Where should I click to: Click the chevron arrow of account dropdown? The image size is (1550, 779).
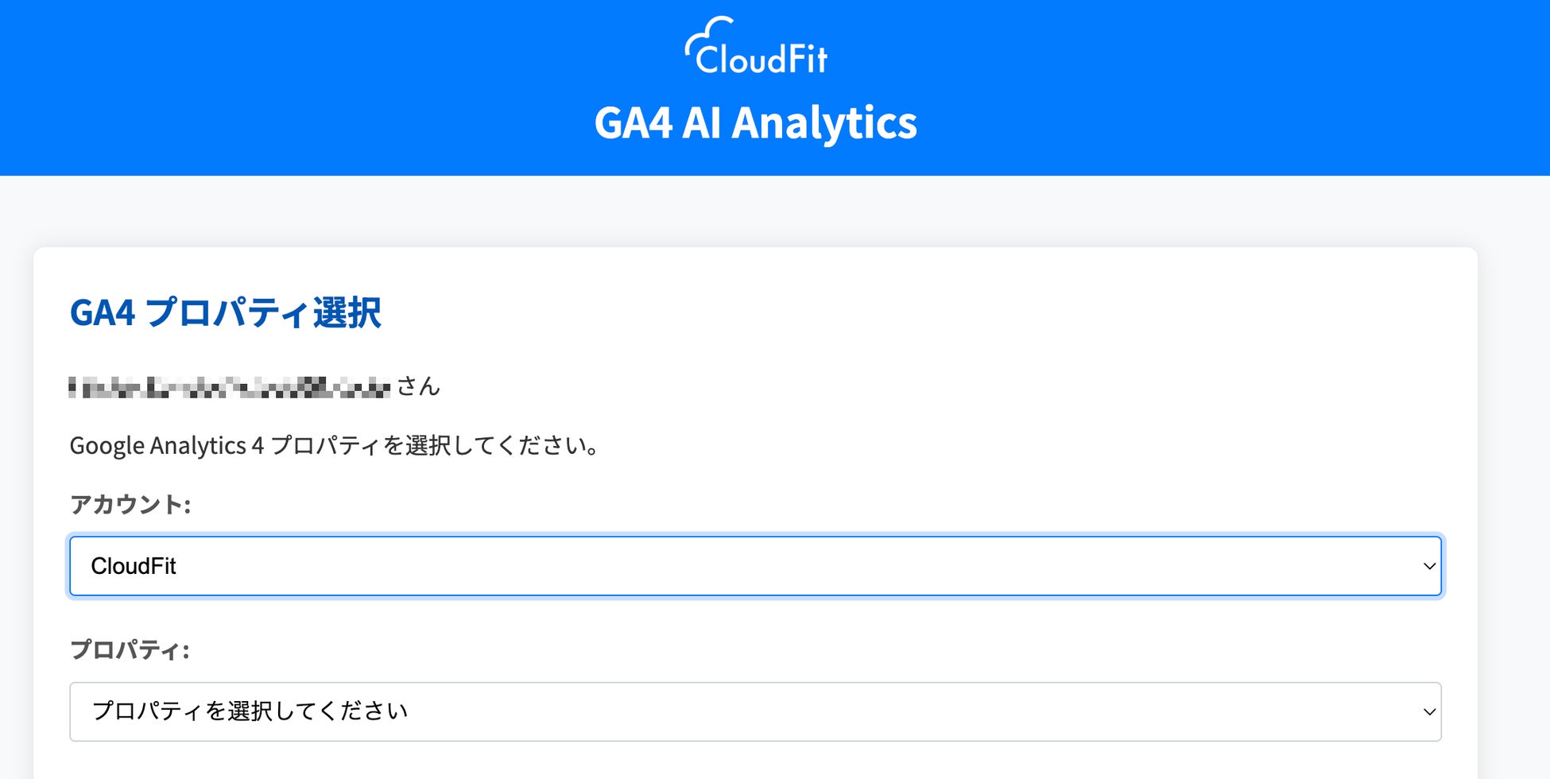tap(1428, 566)
